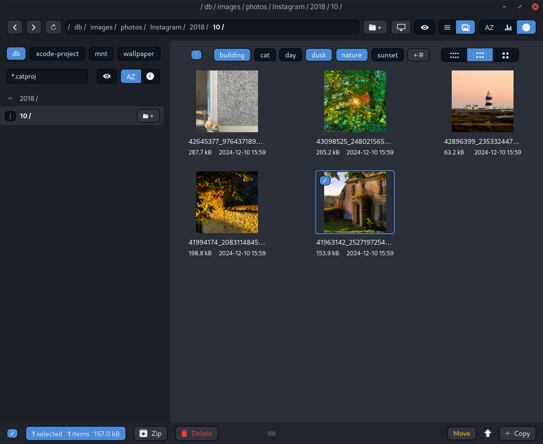543x444 pixels.
Task: Go forward with the right arrow button
Action: pyautogui.click(x=34, y=28)
